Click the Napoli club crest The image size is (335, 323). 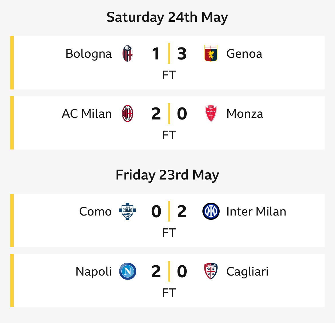click(127, 271)
